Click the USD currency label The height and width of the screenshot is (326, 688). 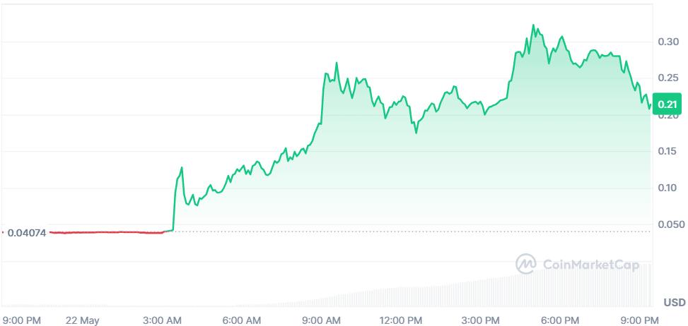674,302
